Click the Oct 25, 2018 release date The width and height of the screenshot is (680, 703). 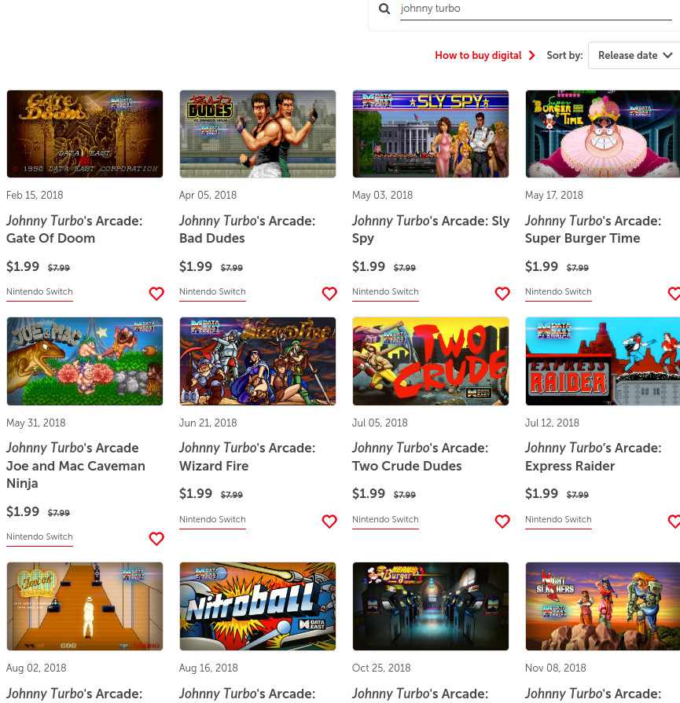coord(381,668)
